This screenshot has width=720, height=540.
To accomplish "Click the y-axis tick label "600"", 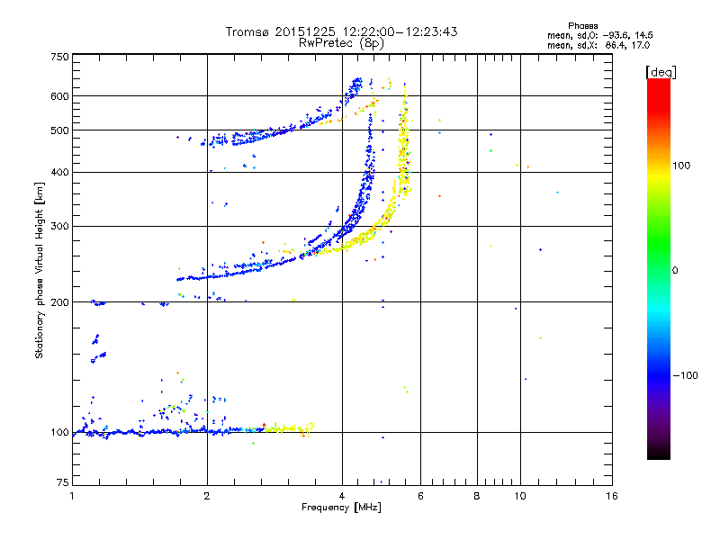I will [59, 96].
